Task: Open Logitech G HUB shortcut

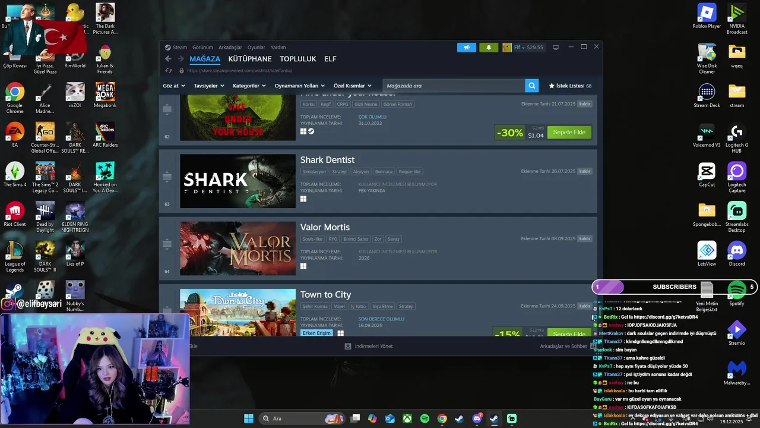Action: [x=737, y=139]
